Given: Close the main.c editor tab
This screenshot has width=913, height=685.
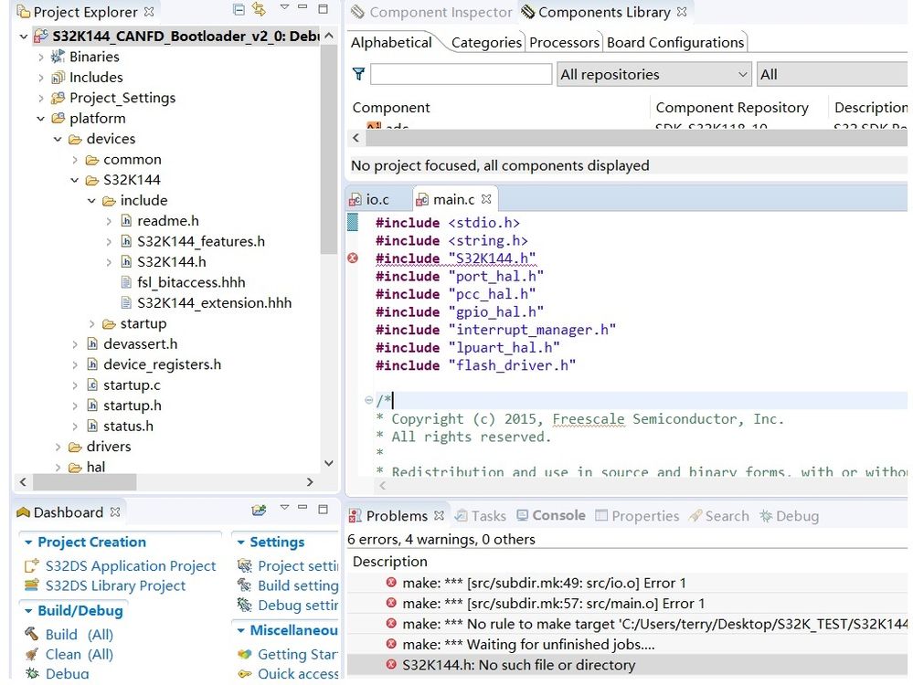Looking at the screenshot, I should [486, 199].
